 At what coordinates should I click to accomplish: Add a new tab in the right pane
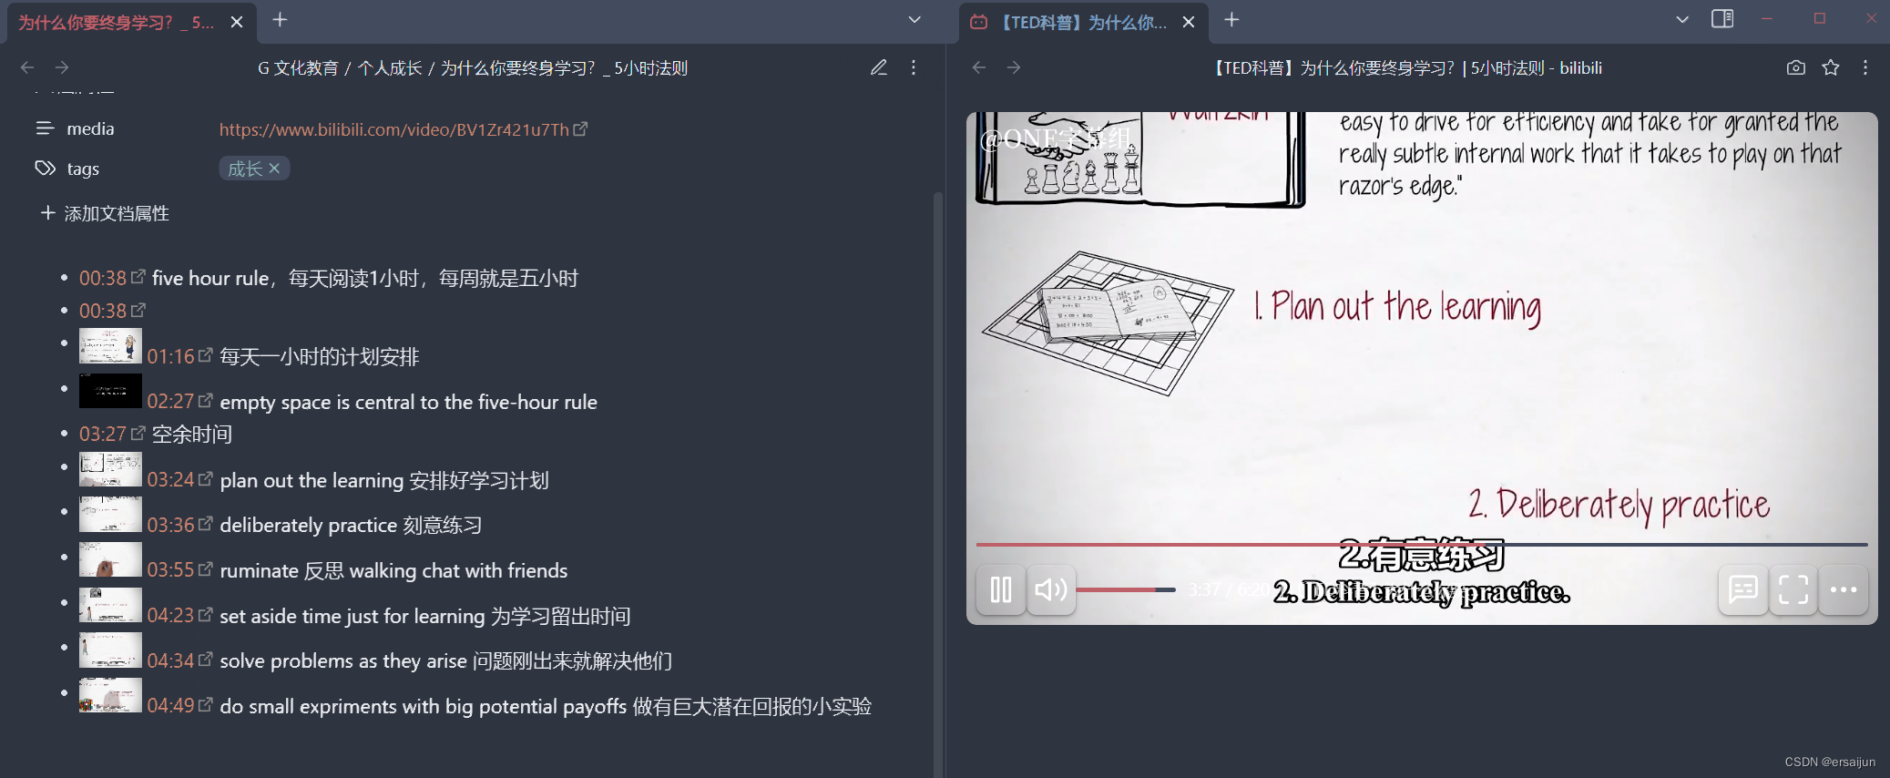(x=1231, y=19)
